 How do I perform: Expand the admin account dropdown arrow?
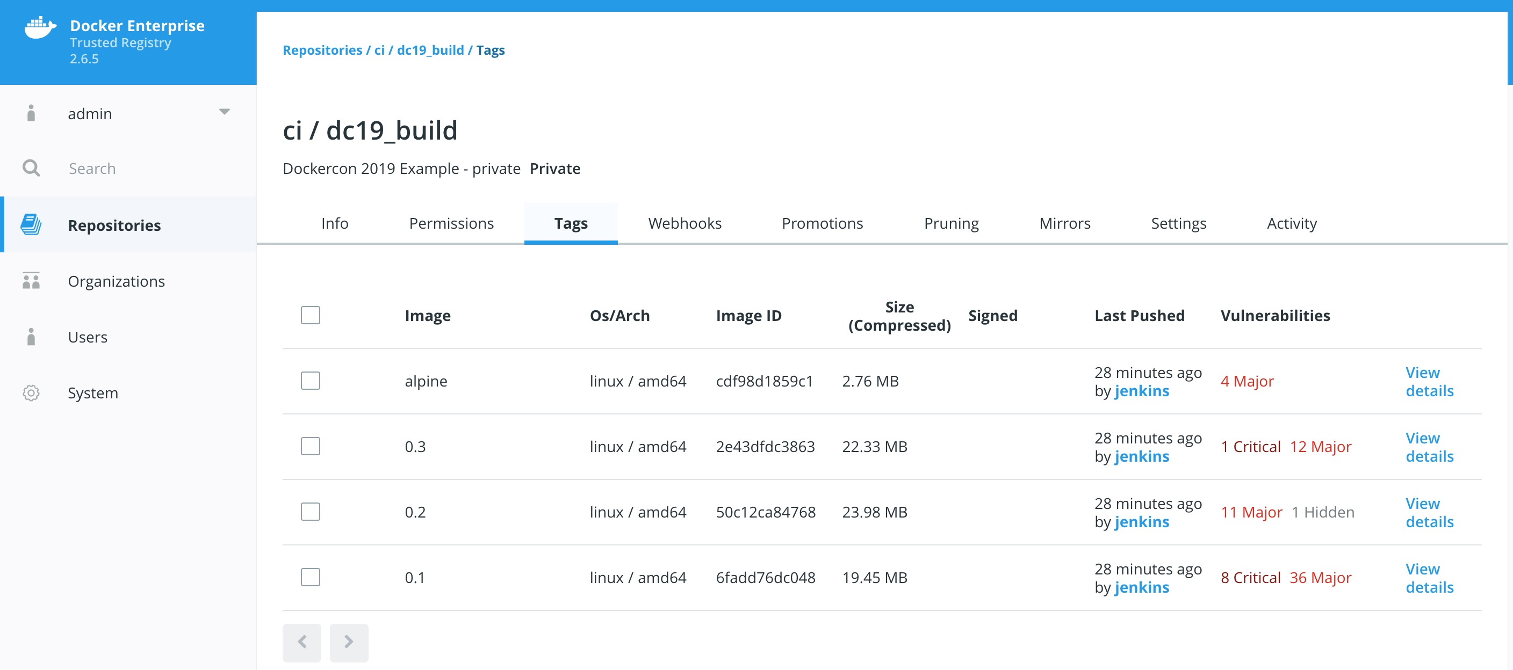(225, 112)
